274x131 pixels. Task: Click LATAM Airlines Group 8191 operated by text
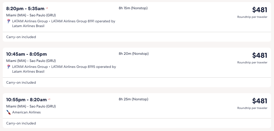point(83,21)
